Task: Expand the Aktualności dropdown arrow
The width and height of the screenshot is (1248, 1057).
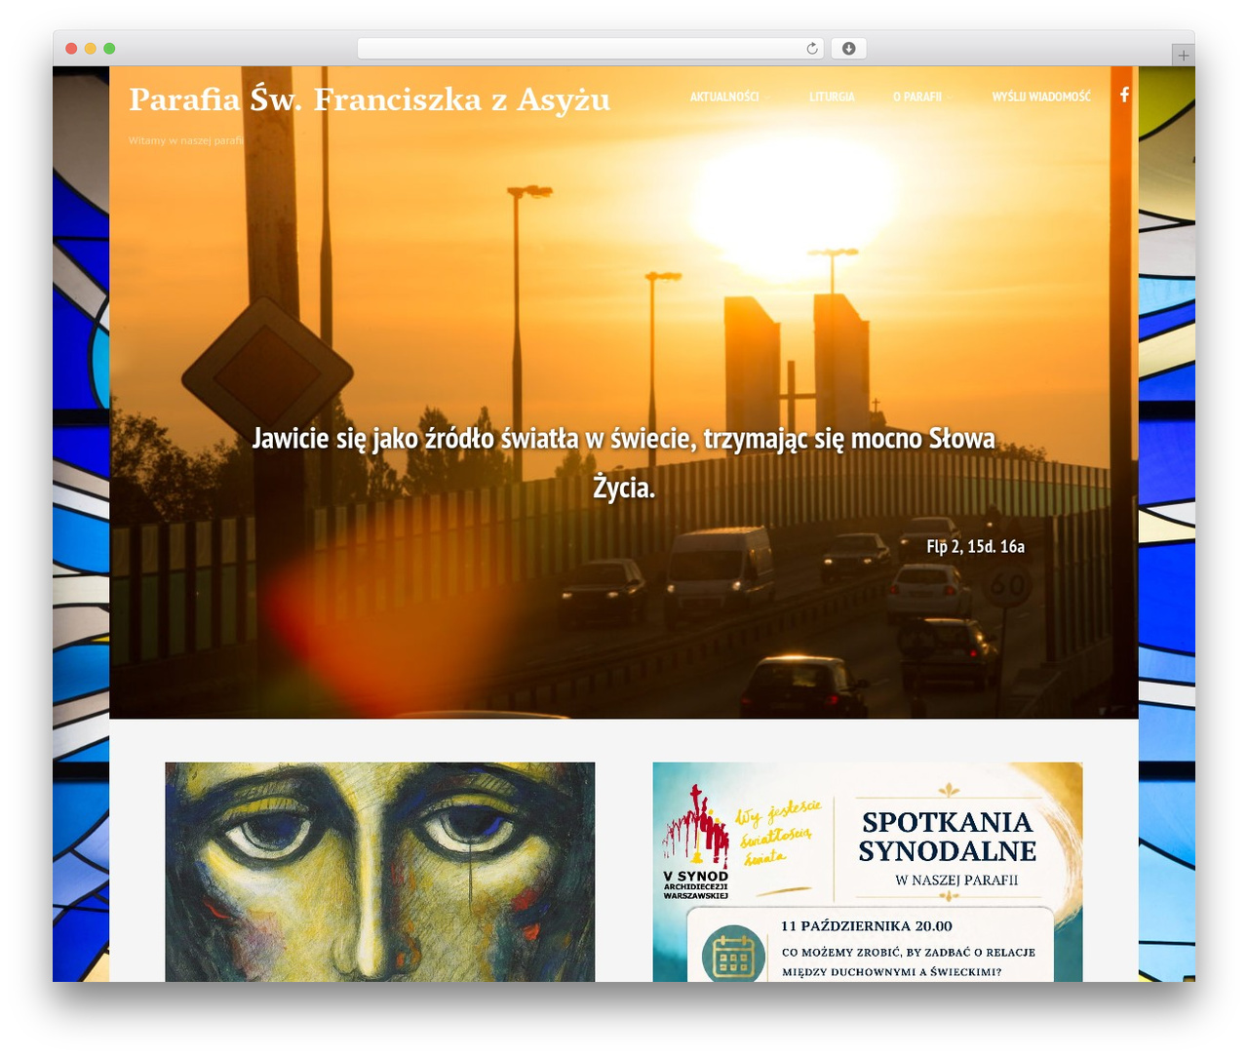Action: click(x=768, y=98)
